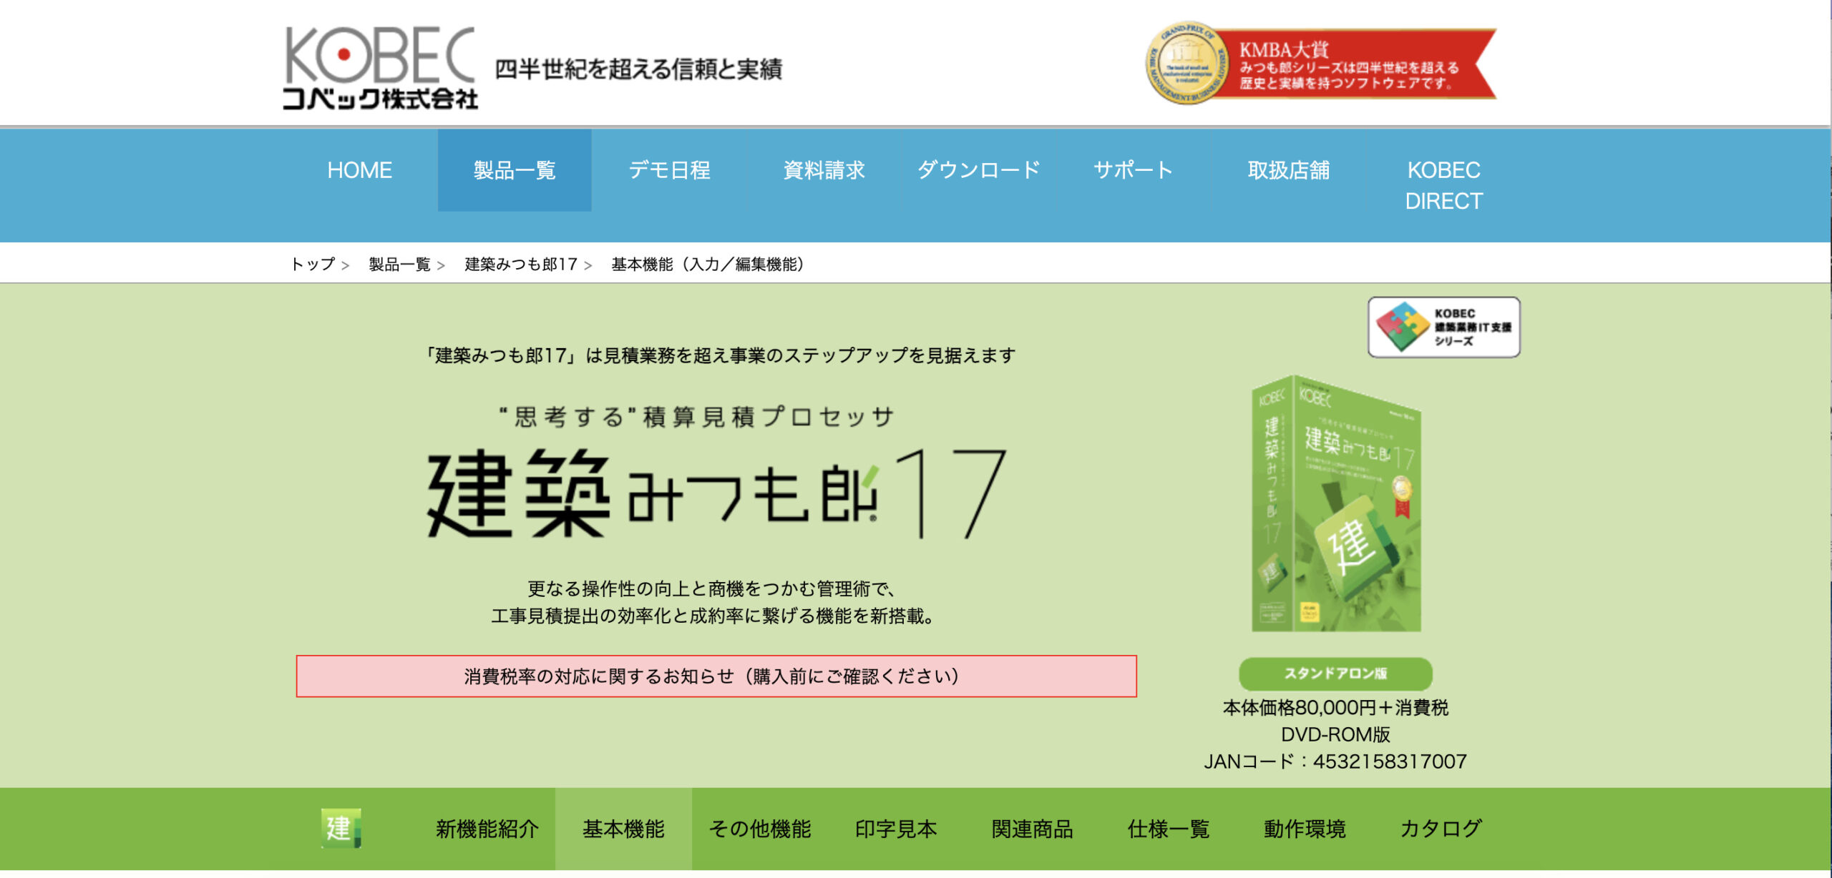The image size is (1832, 878).
Task: Click the スタンドアロン版 green label
Action: pyautogui.click(x=1335, y=674)
